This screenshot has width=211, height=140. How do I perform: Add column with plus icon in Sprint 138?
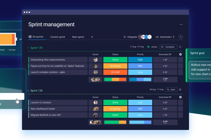point(180,97)
